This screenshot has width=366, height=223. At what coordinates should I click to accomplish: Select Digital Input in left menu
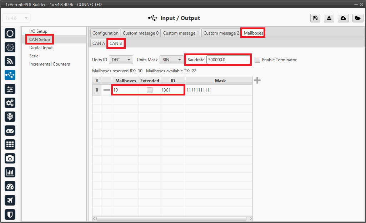coord(41,48)
